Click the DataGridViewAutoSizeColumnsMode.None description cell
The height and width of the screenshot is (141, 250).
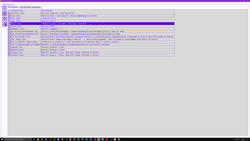point(108,34)
